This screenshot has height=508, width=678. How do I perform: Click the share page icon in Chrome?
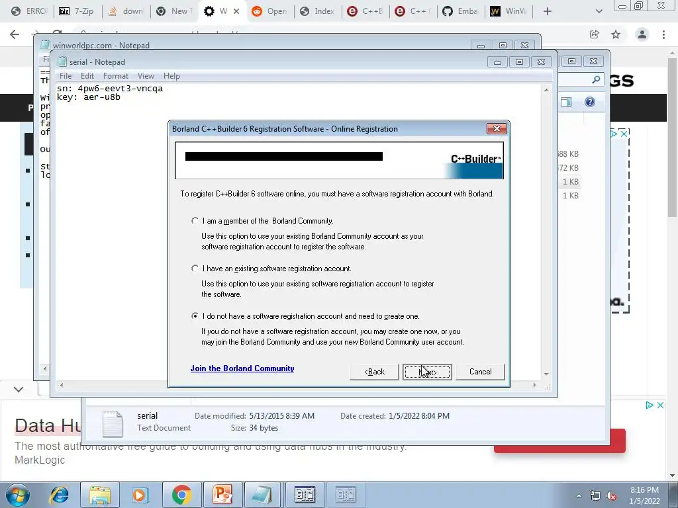point(594,34)
